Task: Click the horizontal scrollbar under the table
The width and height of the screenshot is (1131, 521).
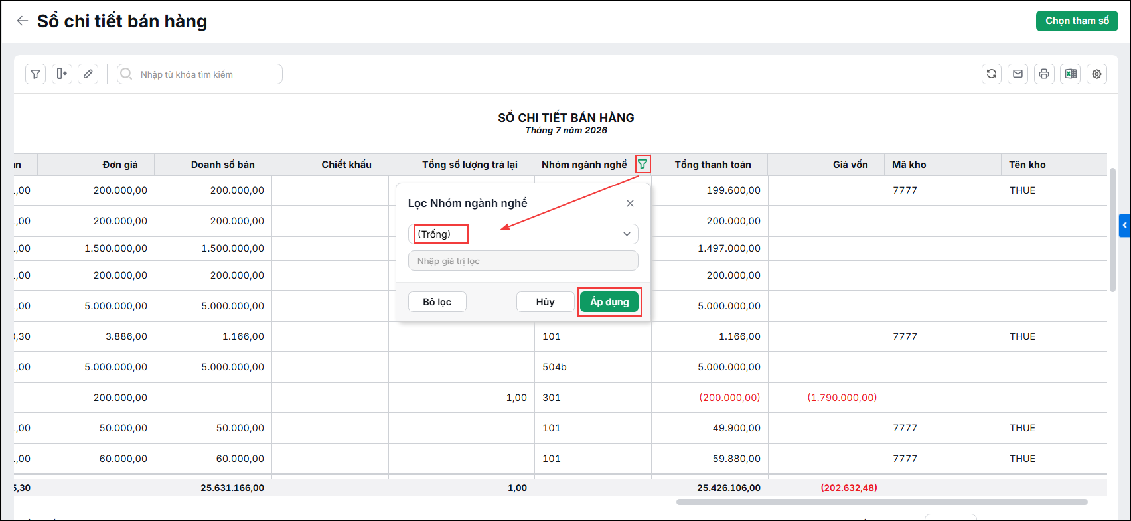Action: pos(881,502)
